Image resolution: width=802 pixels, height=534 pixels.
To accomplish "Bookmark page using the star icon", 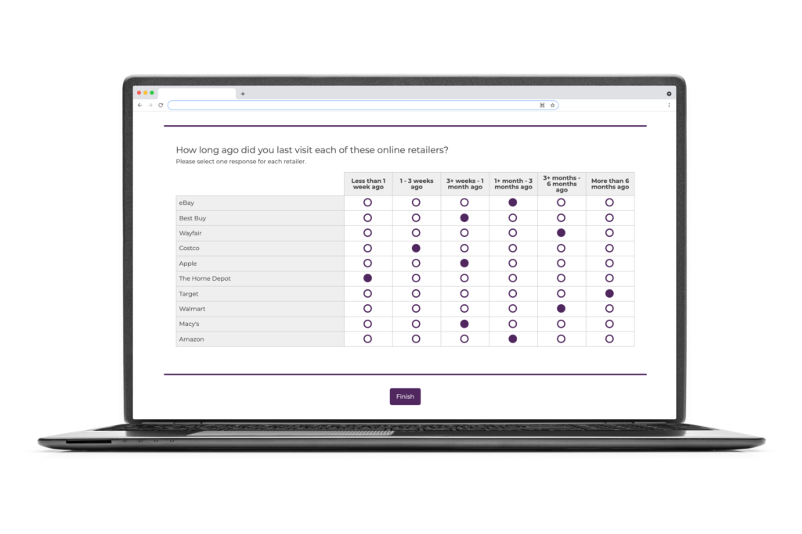I will tap(552, 105).
